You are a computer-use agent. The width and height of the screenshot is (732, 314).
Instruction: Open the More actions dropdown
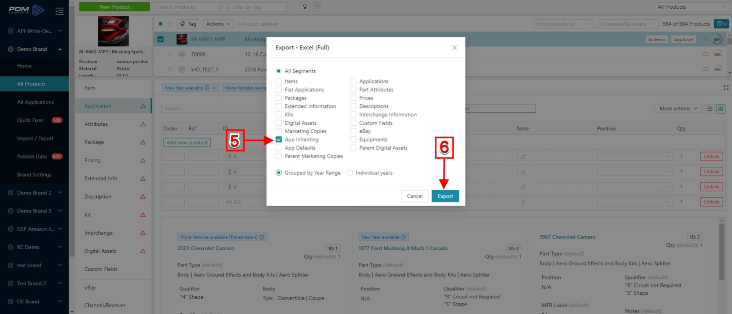pyautogui.click(x=678, y=109)
